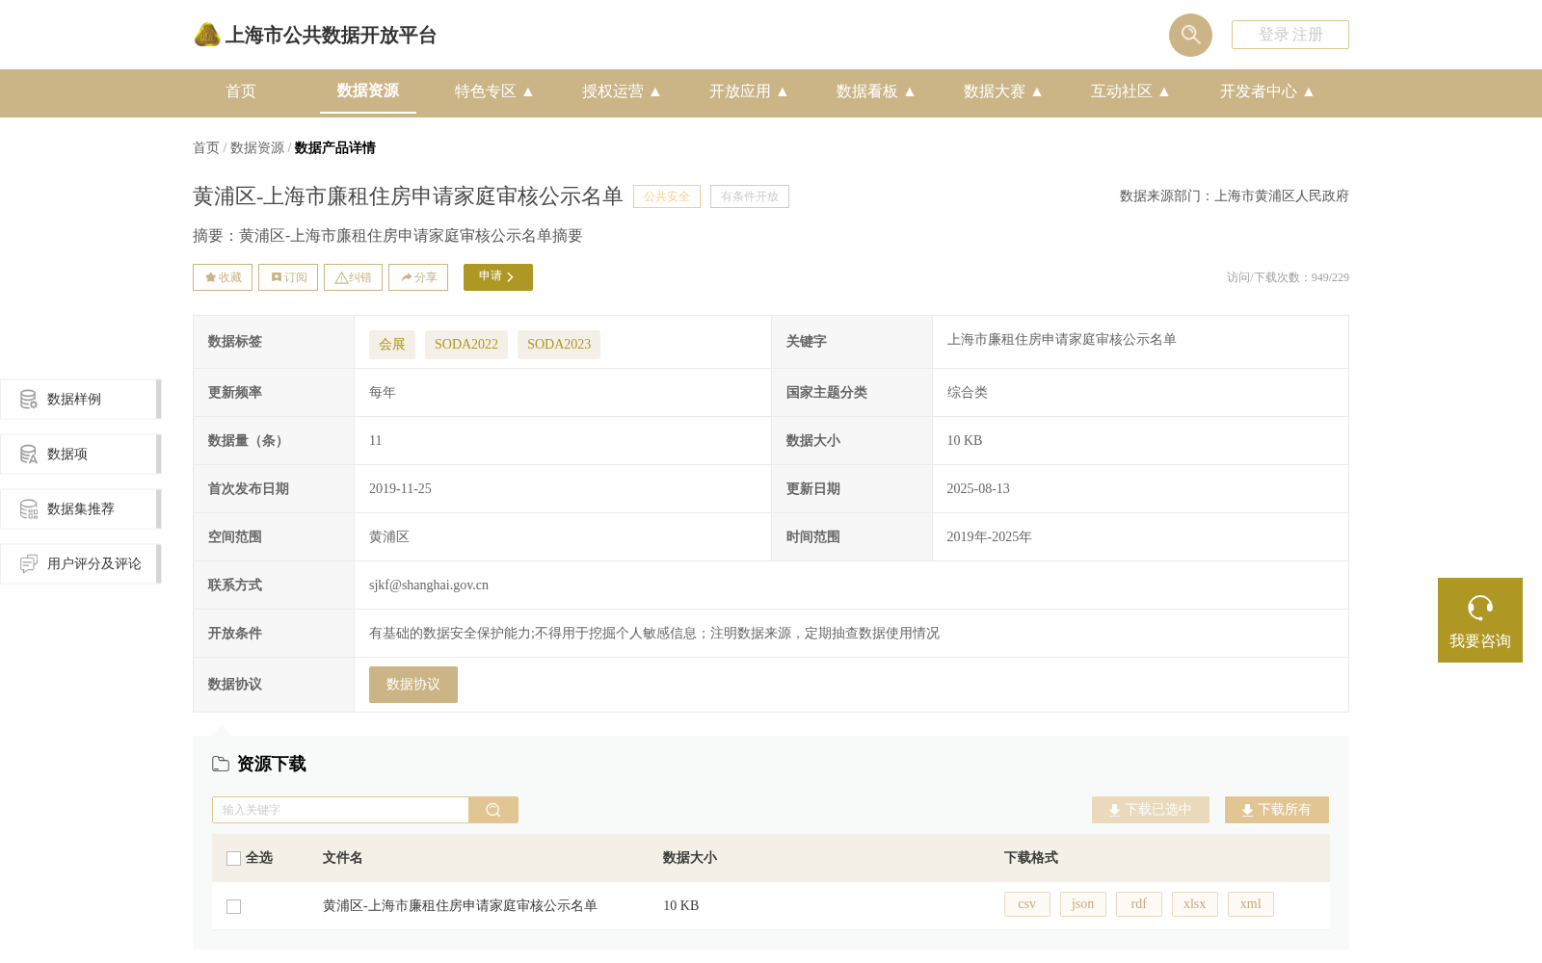Open 用户评分及评论 in the side panel
The width and height of the screenshot is (1542, 963).
[x=81, y=563]
